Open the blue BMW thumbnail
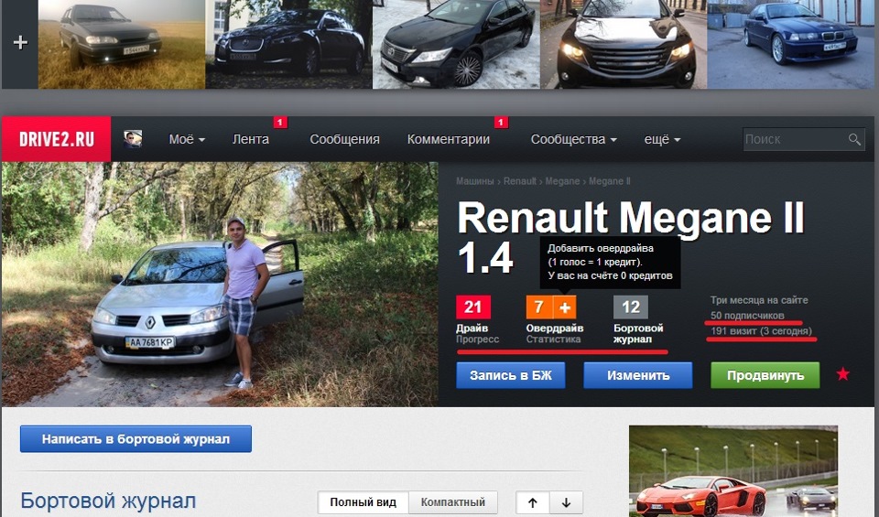879x517 pixels. coord(790,44)
